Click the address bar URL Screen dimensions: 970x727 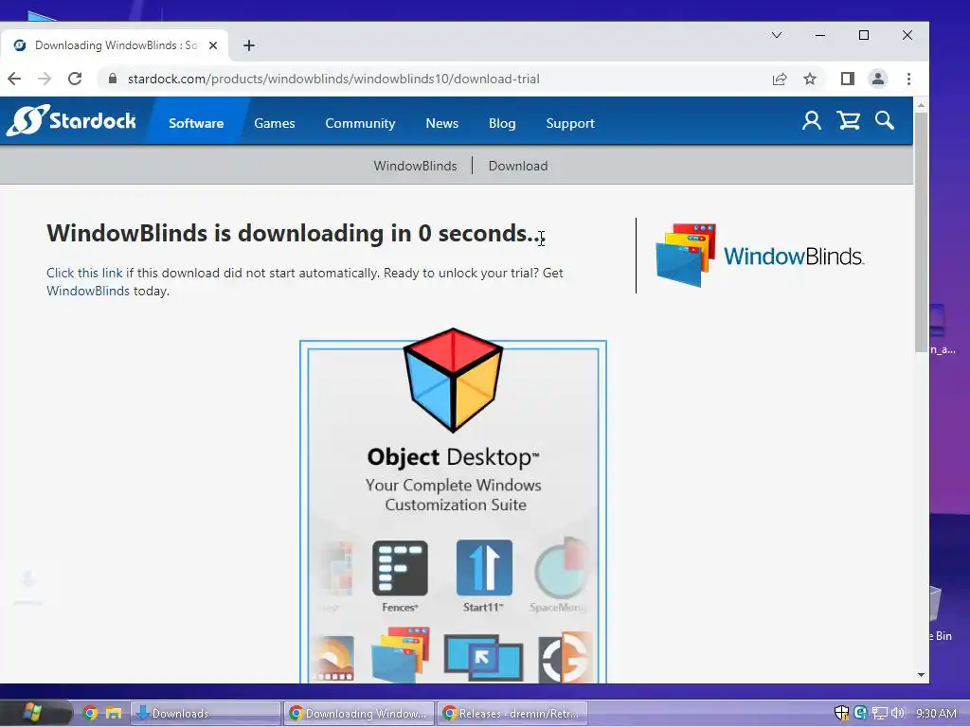333,79
